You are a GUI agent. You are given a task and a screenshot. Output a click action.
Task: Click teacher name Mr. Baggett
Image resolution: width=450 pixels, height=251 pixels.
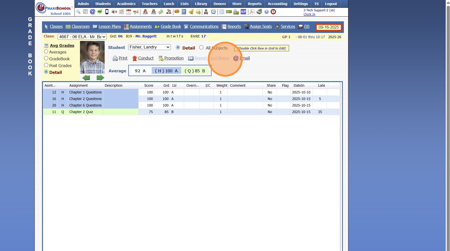(146, 36)
